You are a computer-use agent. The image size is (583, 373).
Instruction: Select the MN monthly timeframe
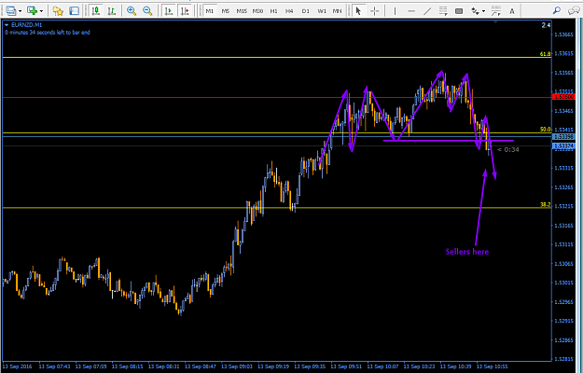338,11
